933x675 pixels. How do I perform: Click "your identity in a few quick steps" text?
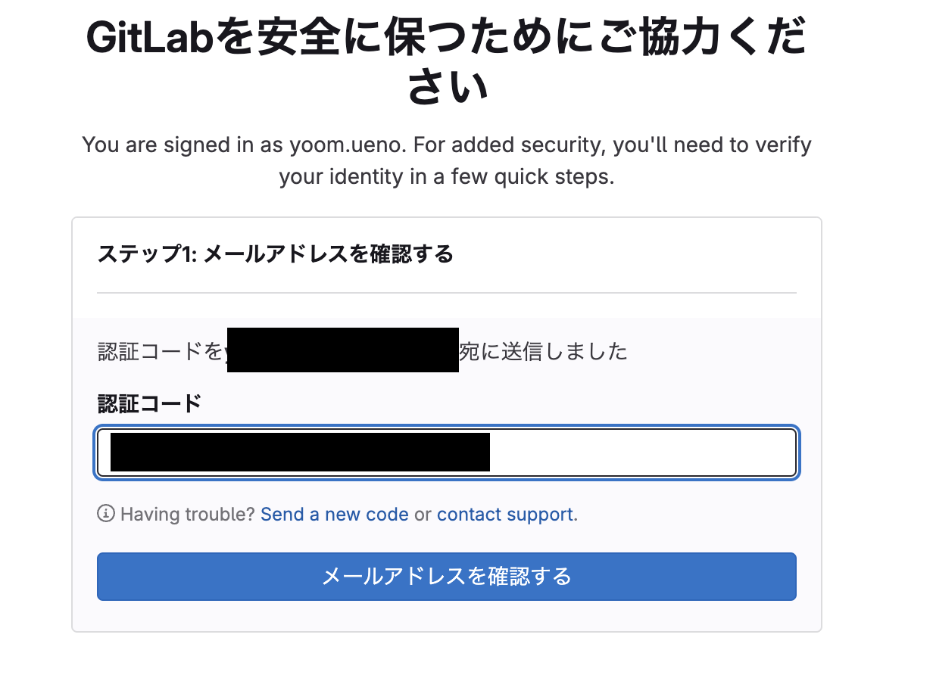click(x=446, y=176)
